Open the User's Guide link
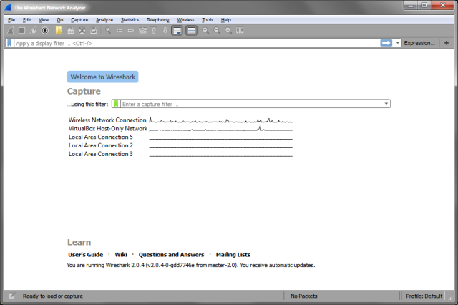The width and height of the screenshot is (458, 305). pos(86,254)
